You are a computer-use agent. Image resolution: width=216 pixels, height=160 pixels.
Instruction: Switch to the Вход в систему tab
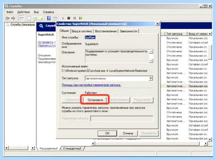click(x=82, y=31)
